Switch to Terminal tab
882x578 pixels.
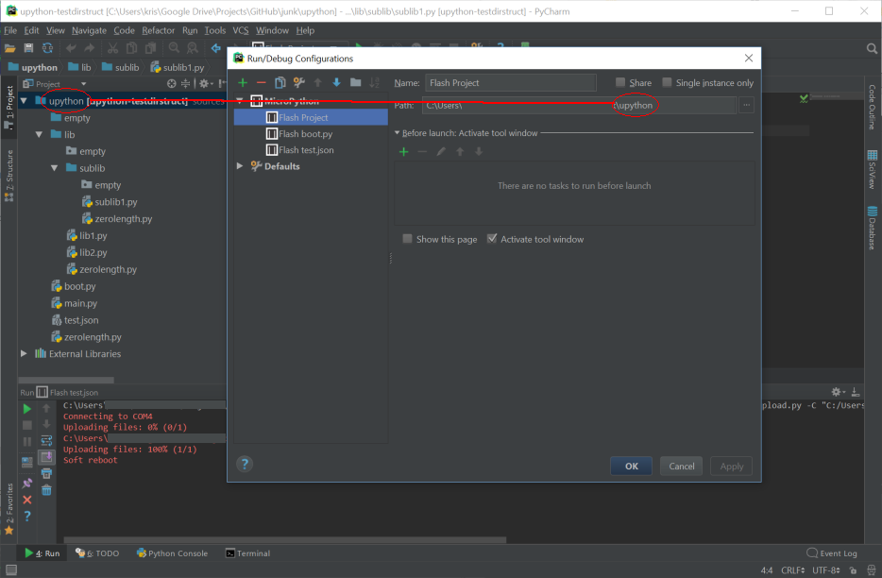click(x=247, y=553)
